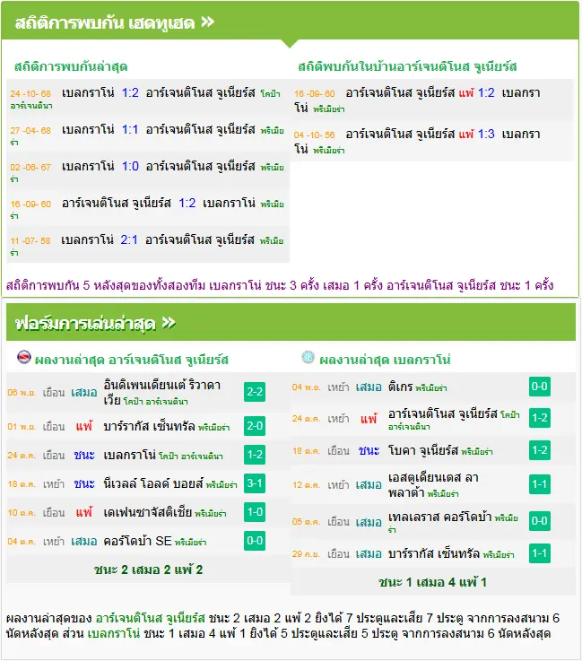Viewport: 582px width, 661px height.
Task: Click the 1:0 score of 02-06-67 match
Action: coord(130,166)
